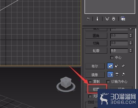The height and width of the screenshot is (108, 138).
Task: Select mirror vertically icon
Action: tap(117, 74)
